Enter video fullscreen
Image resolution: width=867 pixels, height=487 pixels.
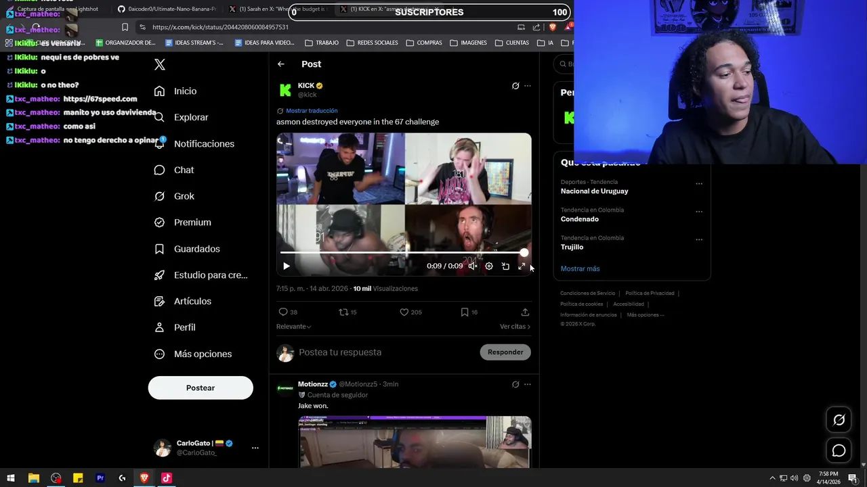click(522, 266)
